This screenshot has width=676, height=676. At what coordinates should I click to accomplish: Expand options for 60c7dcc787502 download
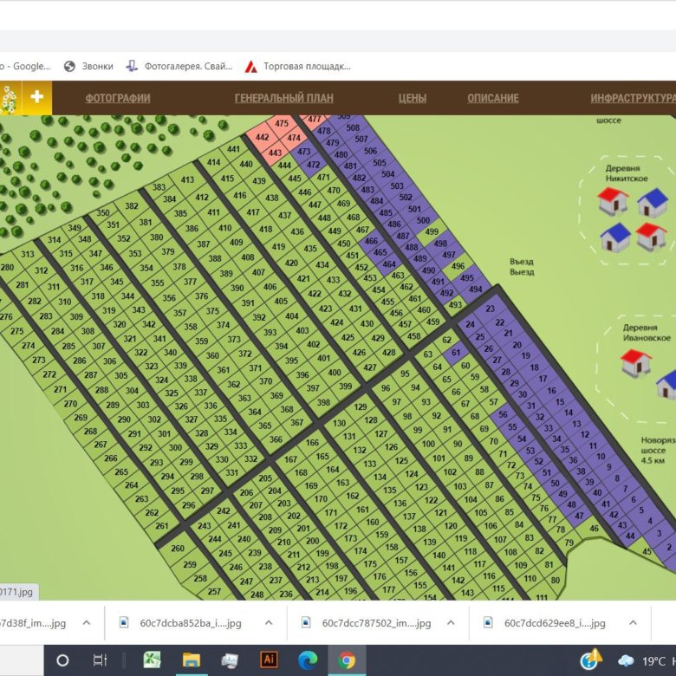(x=450, y=622)
